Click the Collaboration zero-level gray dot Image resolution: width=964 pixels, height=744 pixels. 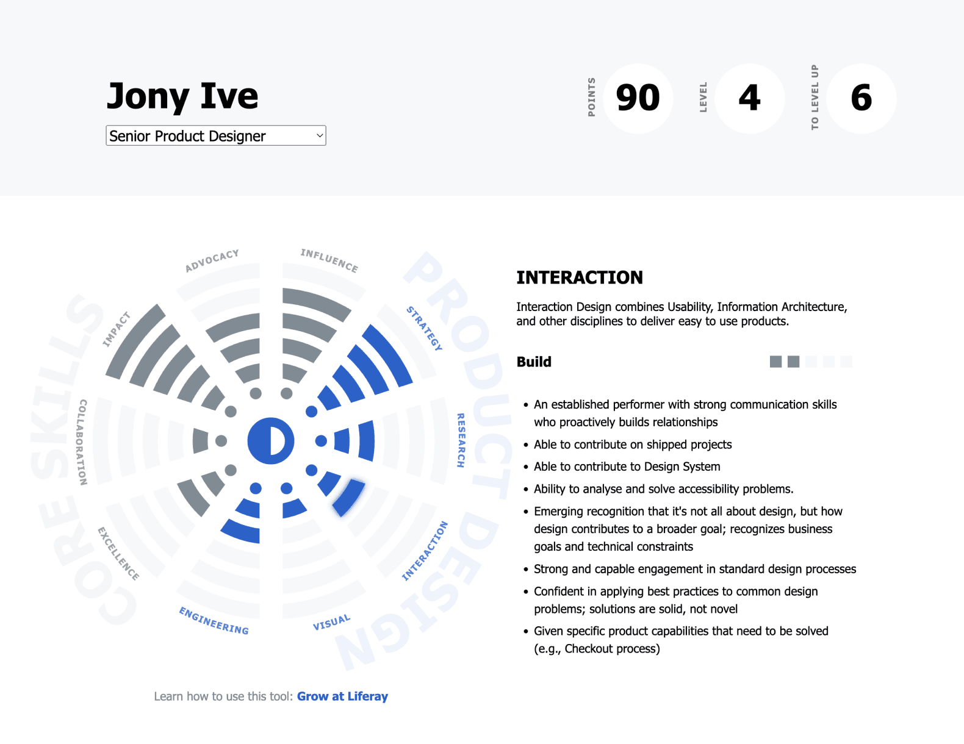click(x=221, y=441)
